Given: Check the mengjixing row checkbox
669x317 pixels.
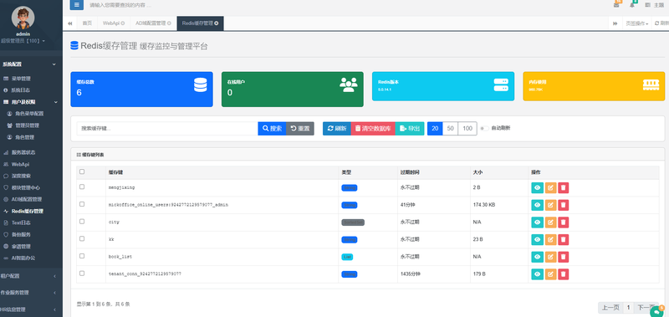Looking at the screenshot, I should [82, 187].
